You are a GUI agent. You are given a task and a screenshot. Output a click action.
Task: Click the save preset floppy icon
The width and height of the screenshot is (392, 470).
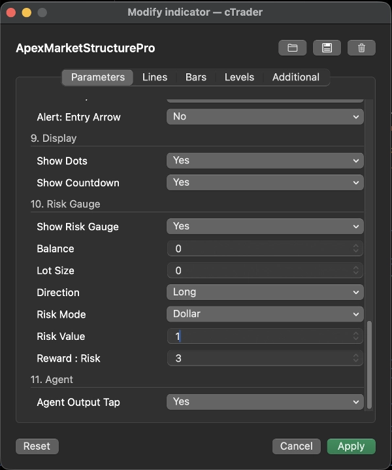click(327, 48)
